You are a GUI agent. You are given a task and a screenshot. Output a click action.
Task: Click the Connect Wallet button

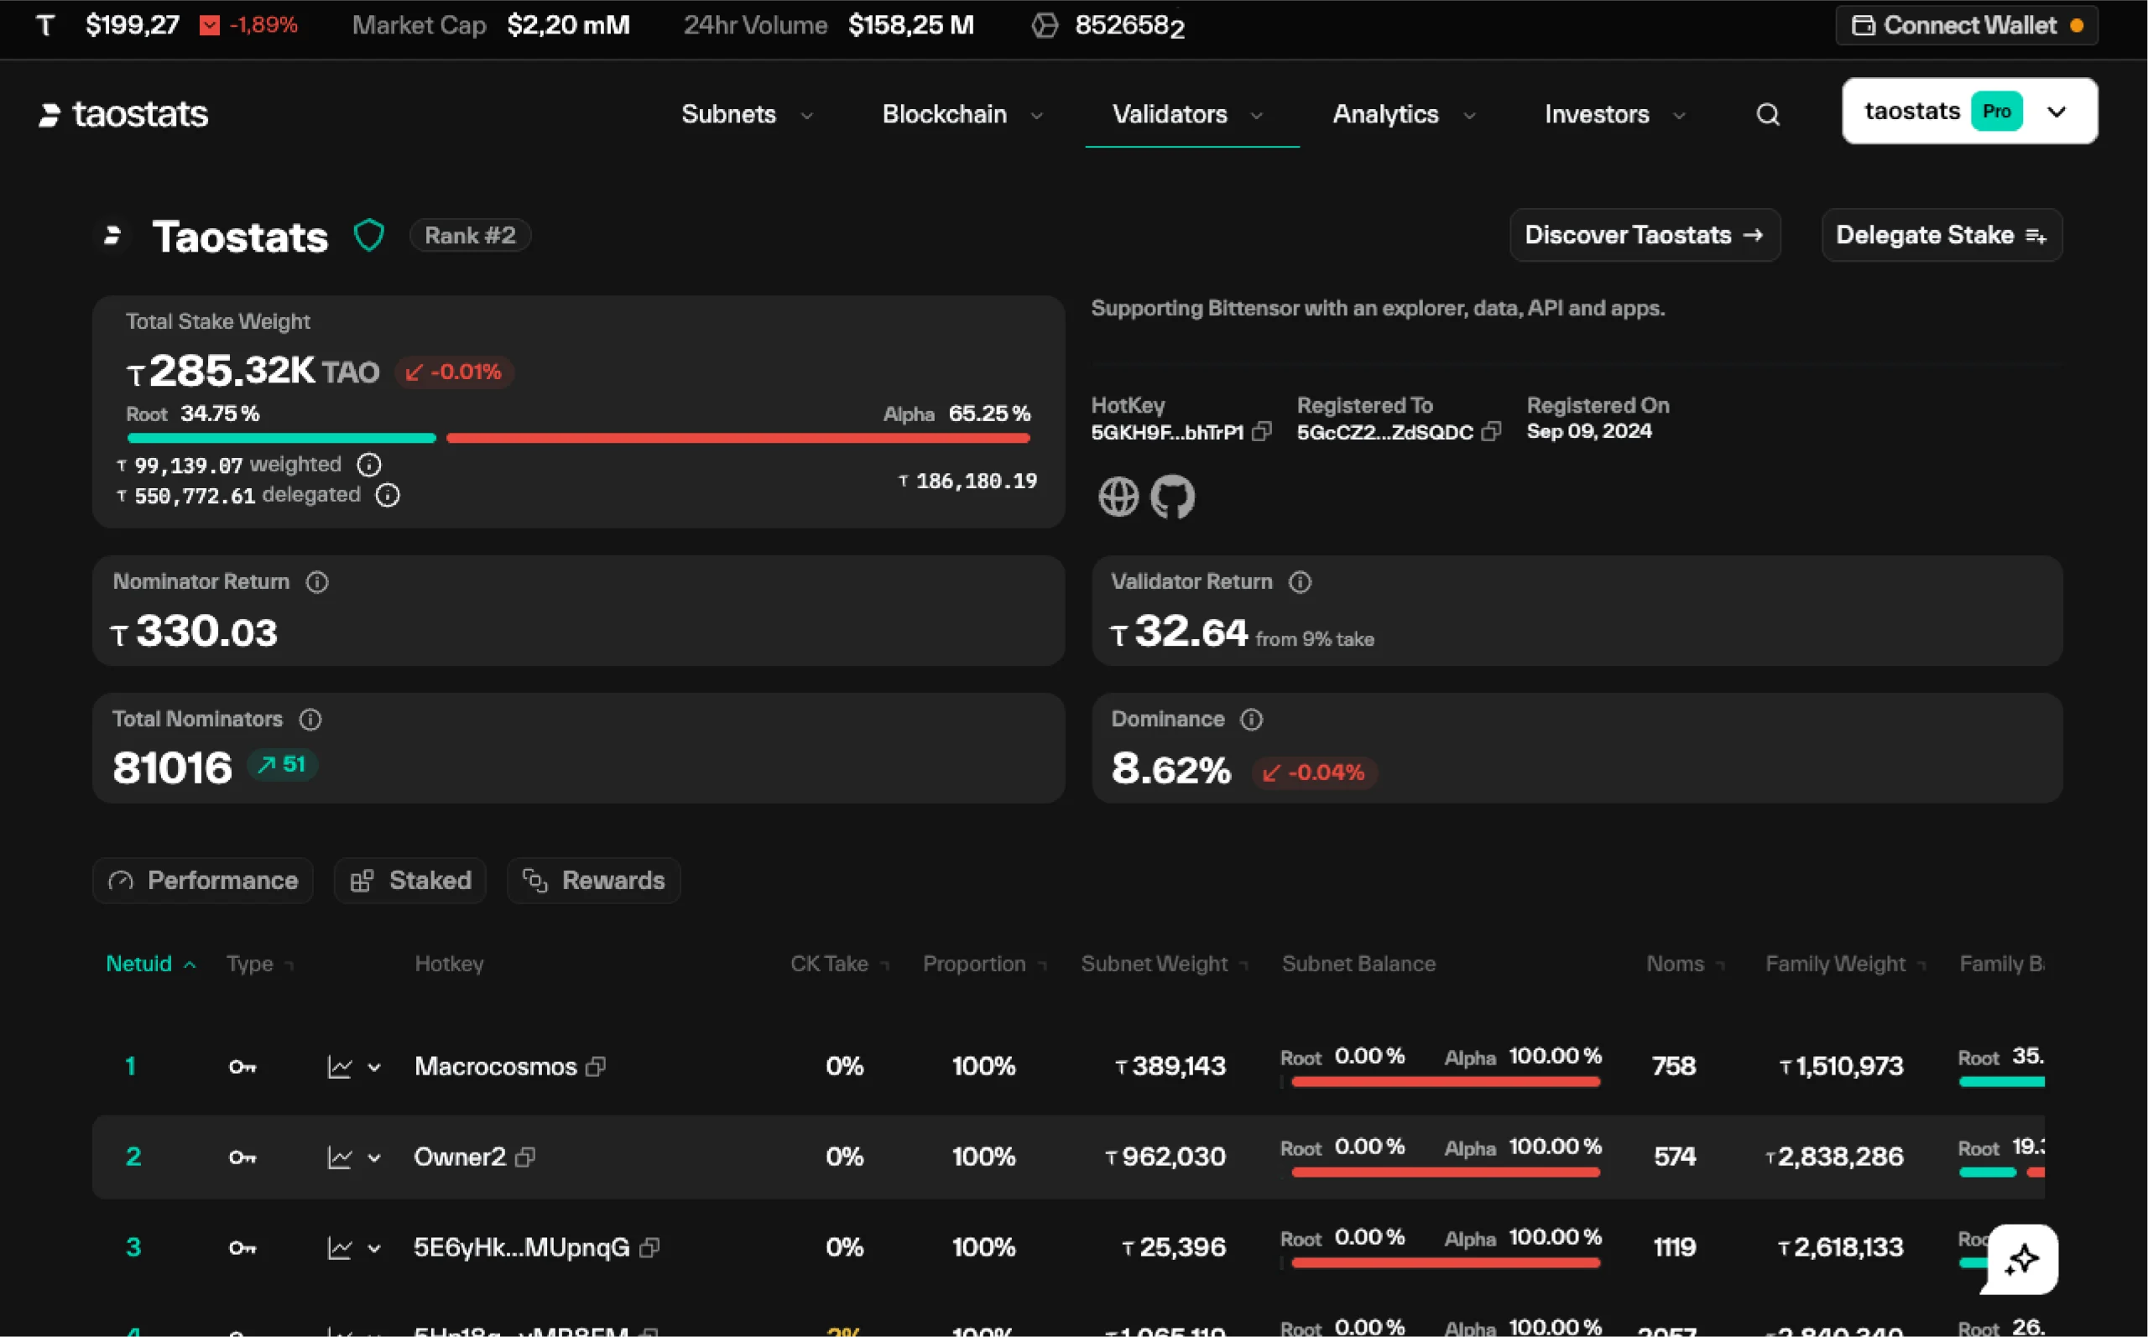coord(1967,25)
